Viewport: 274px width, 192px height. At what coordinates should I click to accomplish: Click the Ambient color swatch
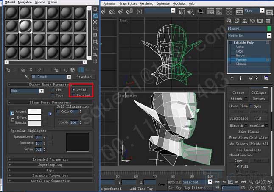[x=35, y=111]
